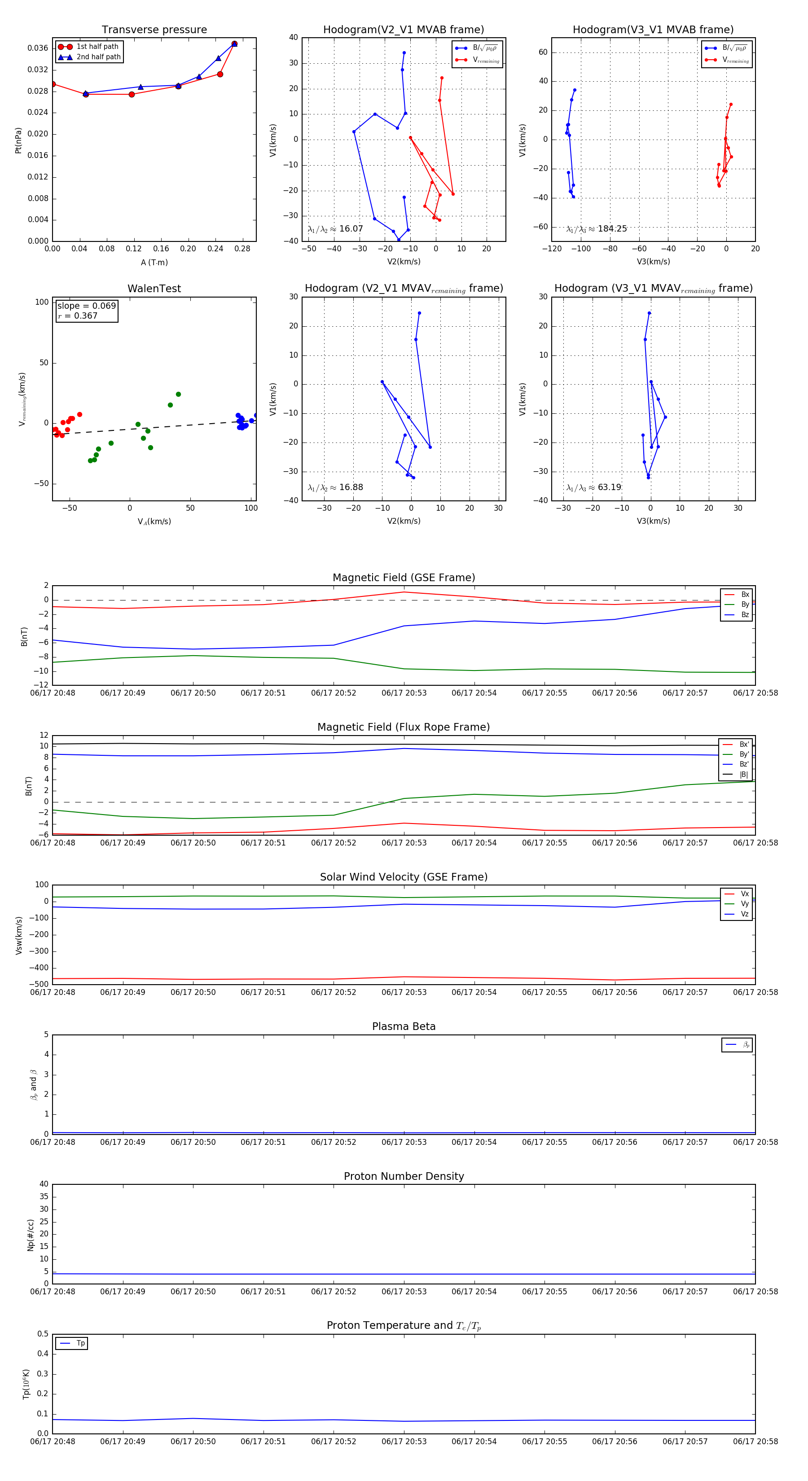The image size is (808, 1481).
Task: Click the "slope = 0.069" annotation
Action: (x=86, y=306)
